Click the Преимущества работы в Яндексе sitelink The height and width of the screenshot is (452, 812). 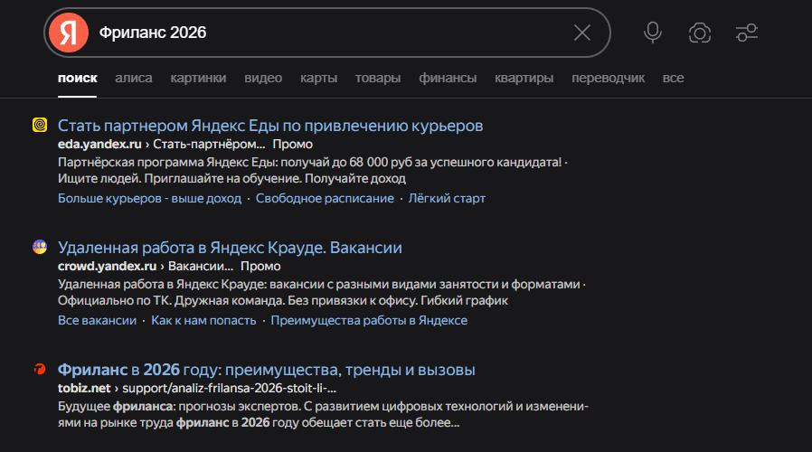(x=369, y=320)
